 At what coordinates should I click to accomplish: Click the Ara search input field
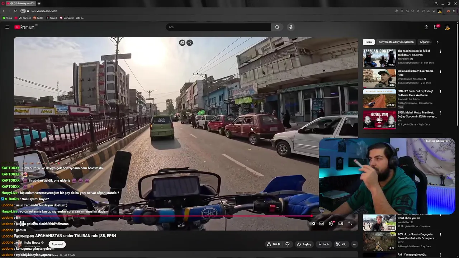click(219, 27)
